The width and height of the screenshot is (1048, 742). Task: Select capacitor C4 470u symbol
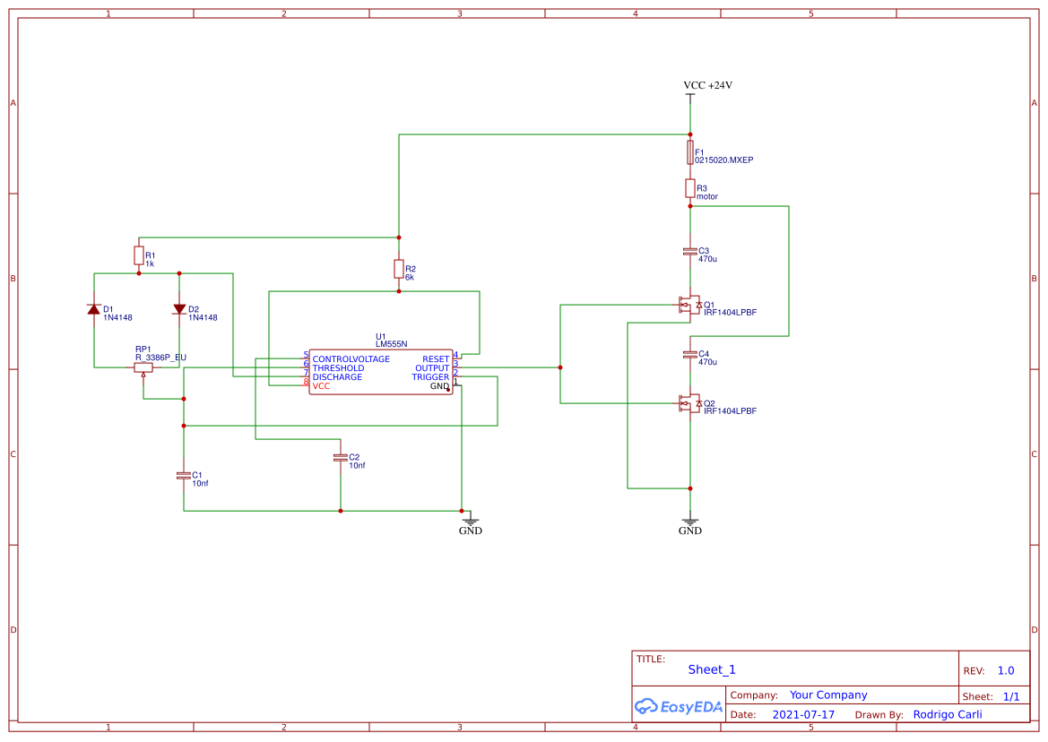pos(689,356)
